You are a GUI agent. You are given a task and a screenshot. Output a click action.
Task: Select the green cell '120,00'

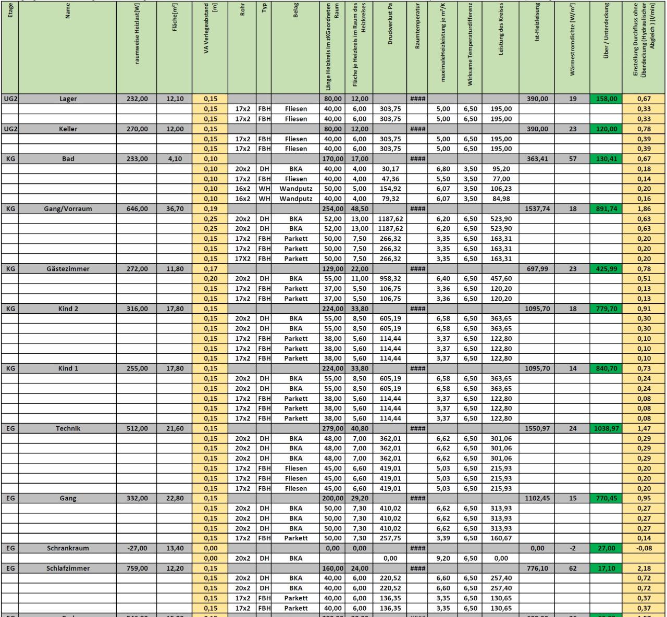(x=606, y=129)
